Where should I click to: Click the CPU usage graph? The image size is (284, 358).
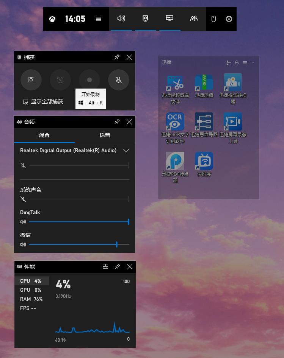(x=93, y=328)
